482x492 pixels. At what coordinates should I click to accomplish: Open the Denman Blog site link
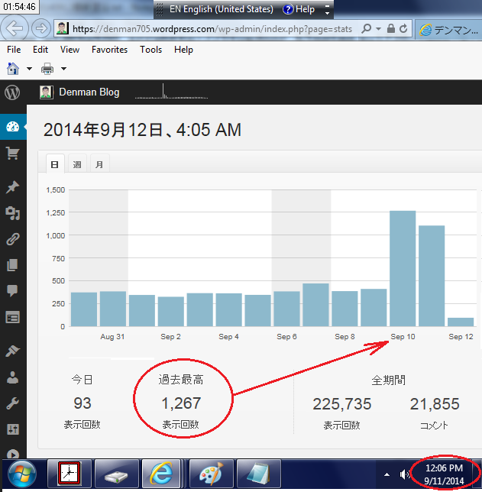[89, 92]
